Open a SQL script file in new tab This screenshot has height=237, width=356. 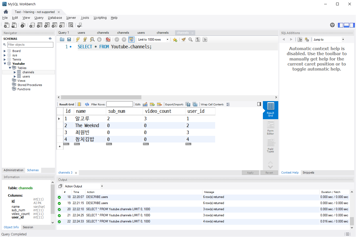point(14,25)
